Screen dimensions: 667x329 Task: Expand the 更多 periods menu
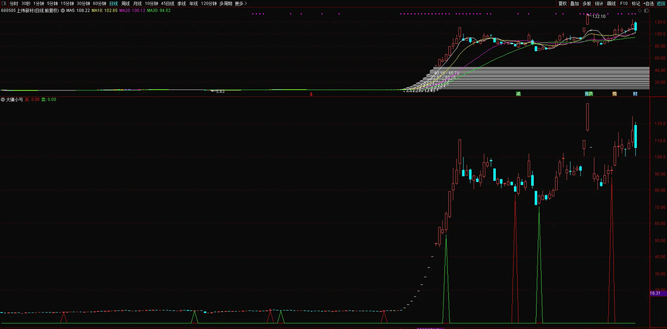click(x=241, y=3)
